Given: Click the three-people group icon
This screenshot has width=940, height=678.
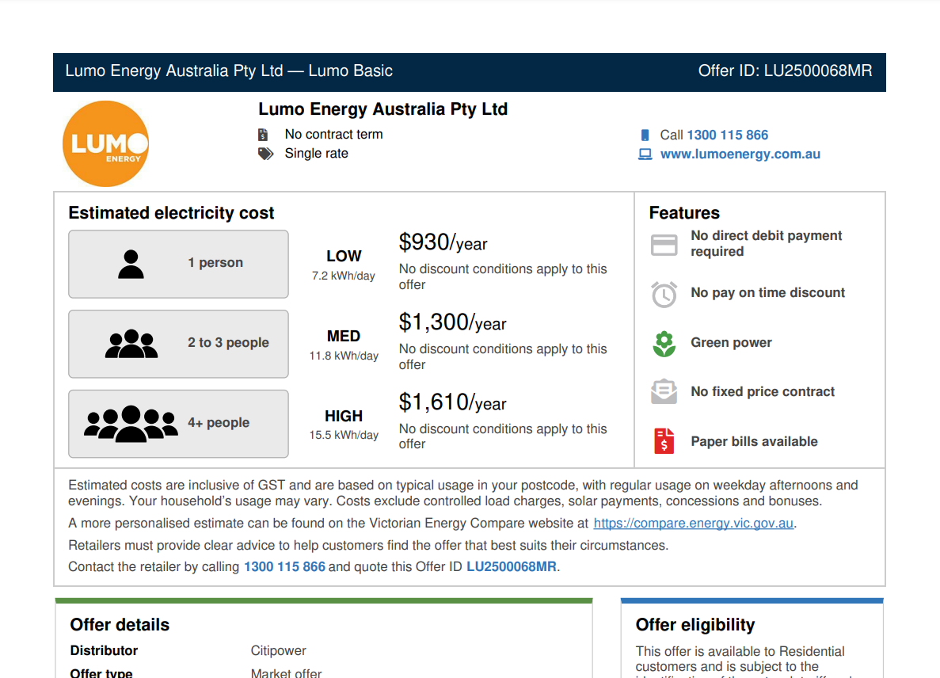Looking at the screenshot, I should (131, 344).
